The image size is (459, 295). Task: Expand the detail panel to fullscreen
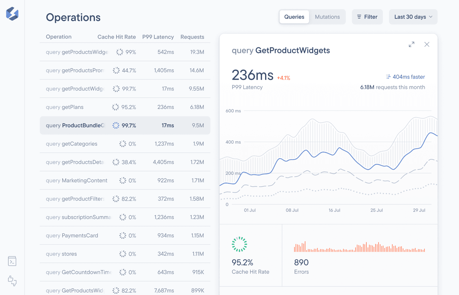tap(411, 44)
